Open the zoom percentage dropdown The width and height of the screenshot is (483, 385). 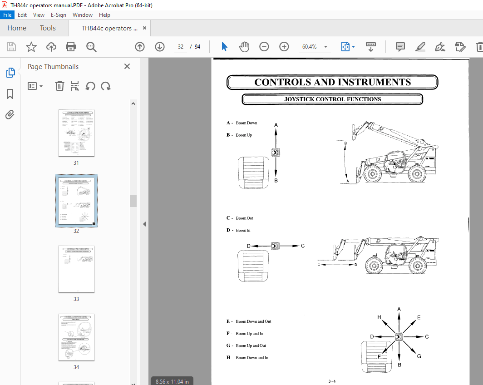(x=325, y=46)
